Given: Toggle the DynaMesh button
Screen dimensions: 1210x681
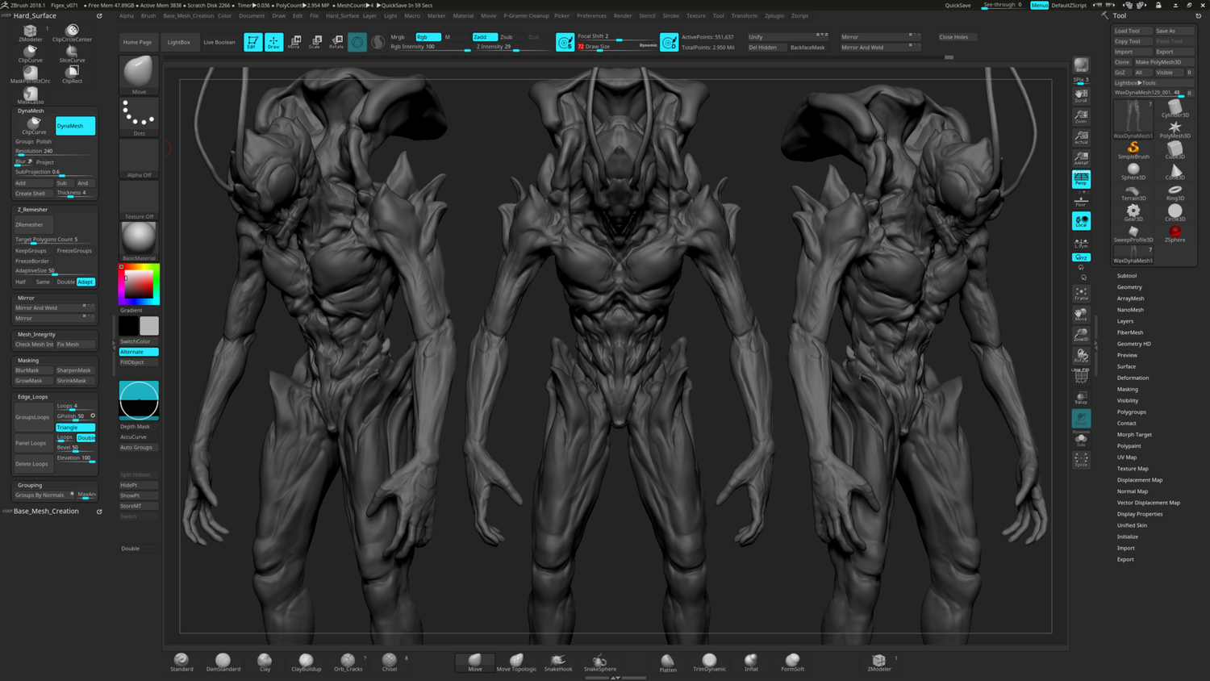Looking at the screenshot, I should pyautogui.click(x=75, y=126).
